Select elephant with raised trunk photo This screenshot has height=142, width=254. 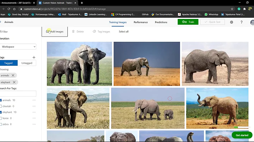coord(217,108)
